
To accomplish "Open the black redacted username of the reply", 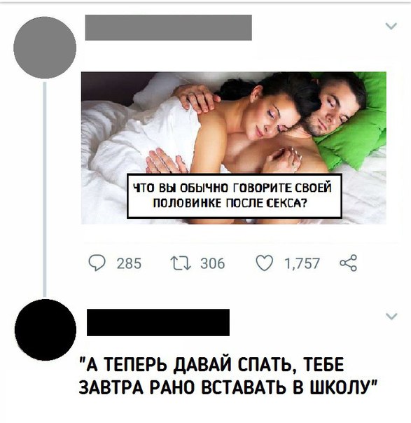I will [x=158, y=322].
